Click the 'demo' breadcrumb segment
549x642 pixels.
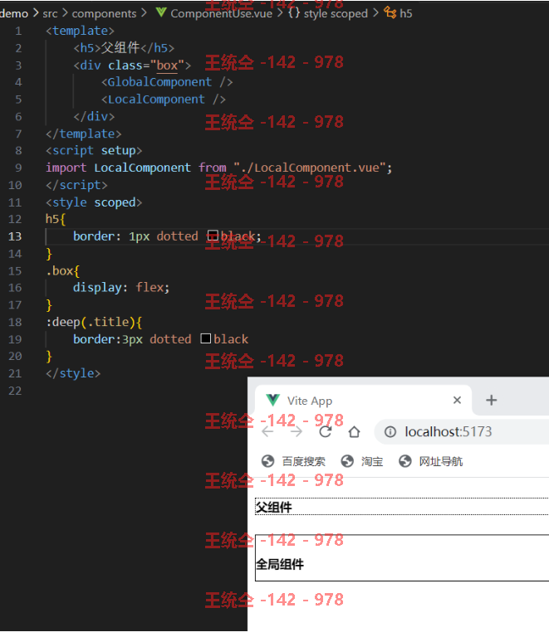[13, 13]
